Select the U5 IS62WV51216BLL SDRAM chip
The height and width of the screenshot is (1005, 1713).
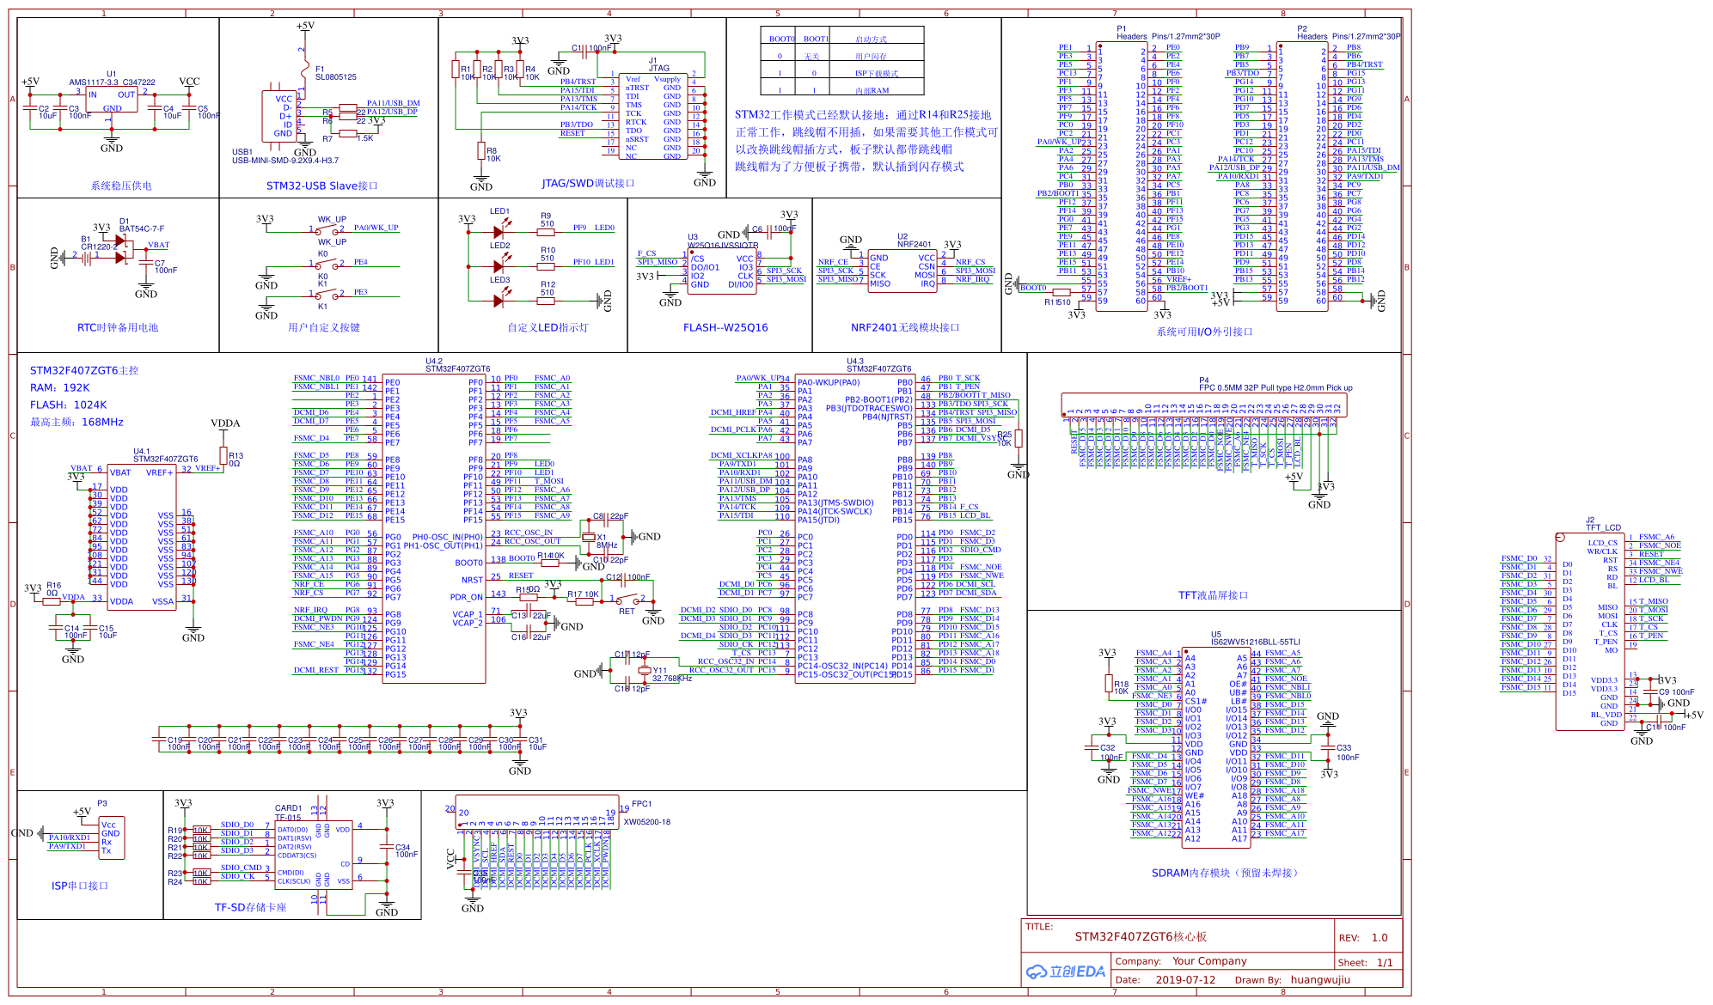coord(1215,746)
